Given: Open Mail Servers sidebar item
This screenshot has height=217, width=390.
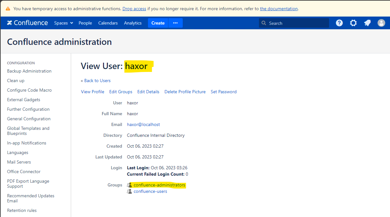Looking at the screenshot, I should pyautogui.click(x=19, y=162).
